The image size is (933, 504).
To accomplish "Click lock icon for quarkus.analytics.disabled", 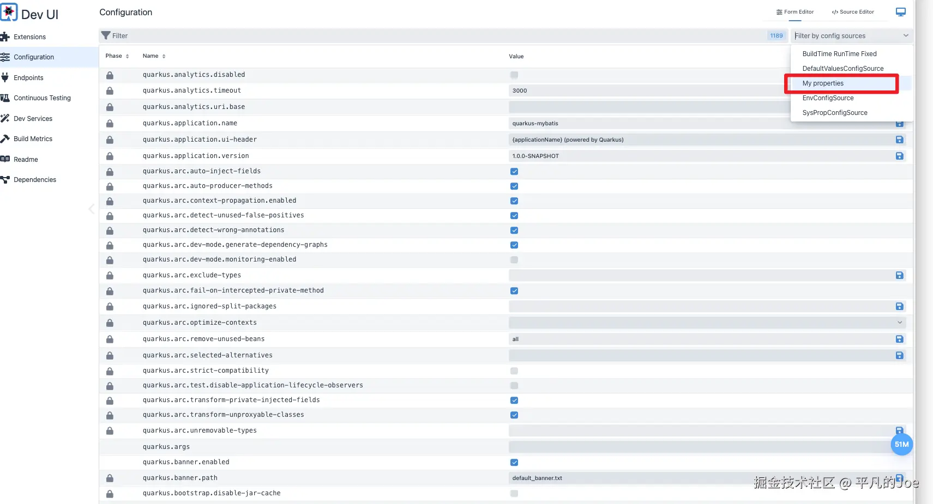I will [110, 75].
